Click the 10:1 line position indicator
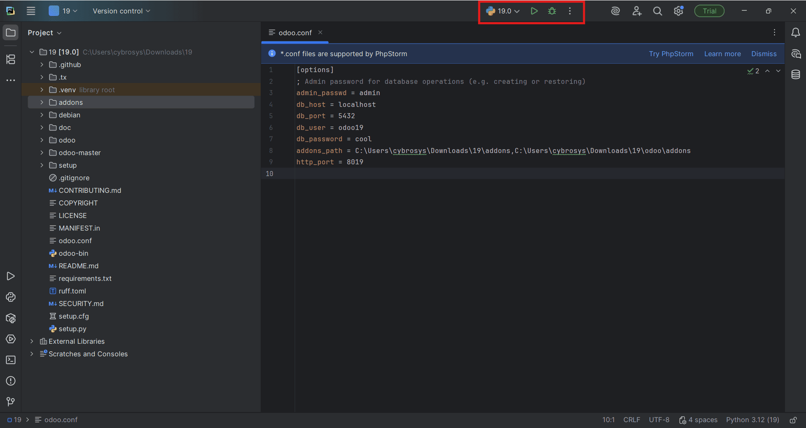The height and width of the screenshot is (428, 806). point(608,420)
